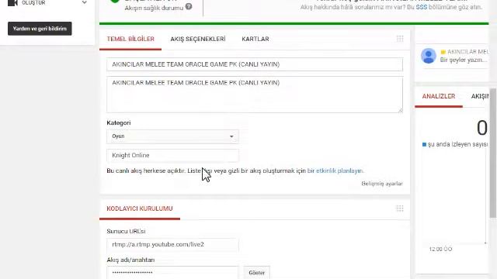Viewport: 497px width, 279px height.
Task: Click the Kategori label text
Action: click(x=119, y=122)
